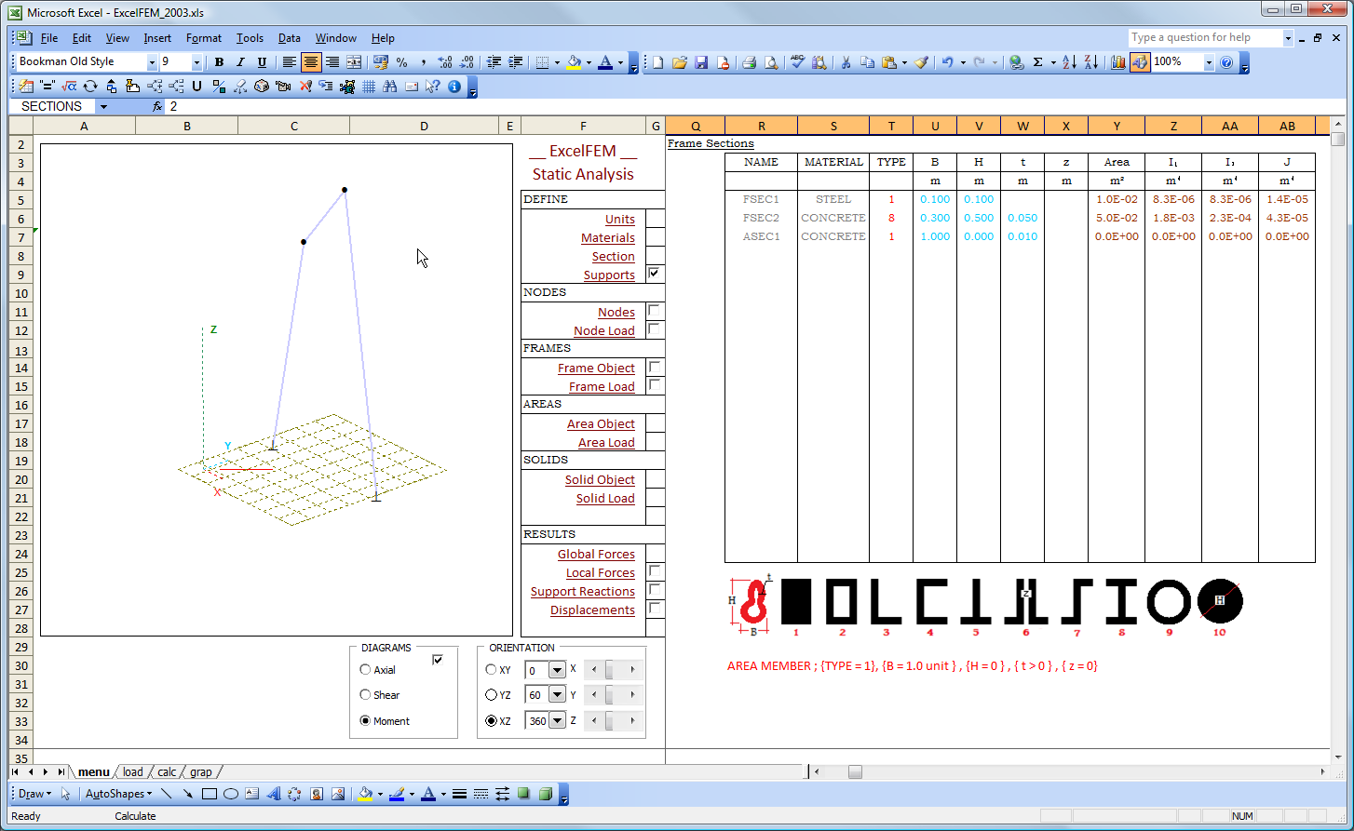
Task: Check the Nodes checkbox
Action: pyautogui.click(x=655, y=311)
